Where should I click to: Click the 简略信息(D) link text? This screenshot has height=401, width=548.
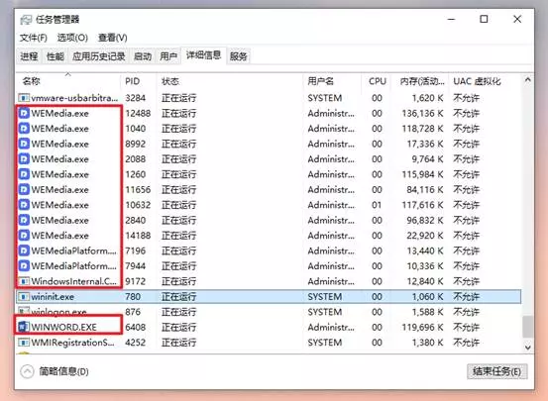coord(63,371)
